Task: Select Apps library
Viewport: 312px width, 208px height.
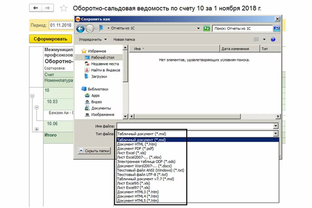Action: point(92,95)
